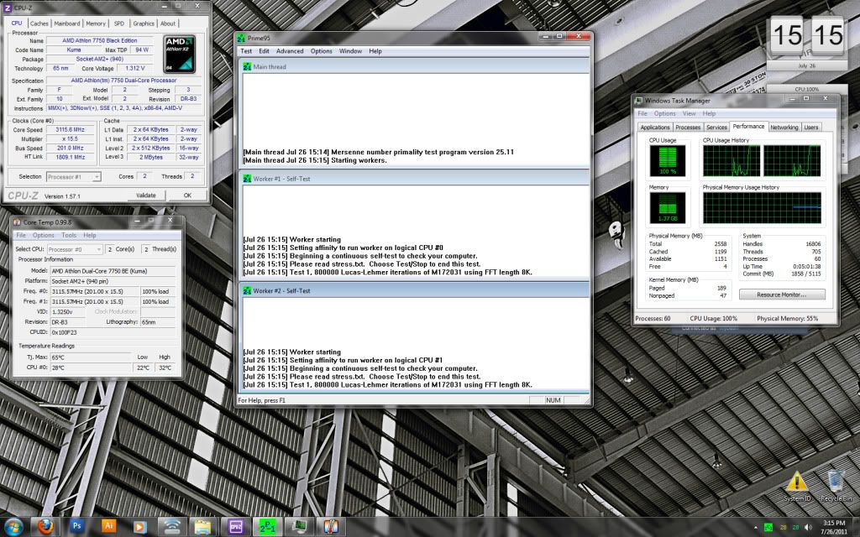Open the Windows Start menu orb
This screenshot has width=860, height=537.
pos(13,527)
